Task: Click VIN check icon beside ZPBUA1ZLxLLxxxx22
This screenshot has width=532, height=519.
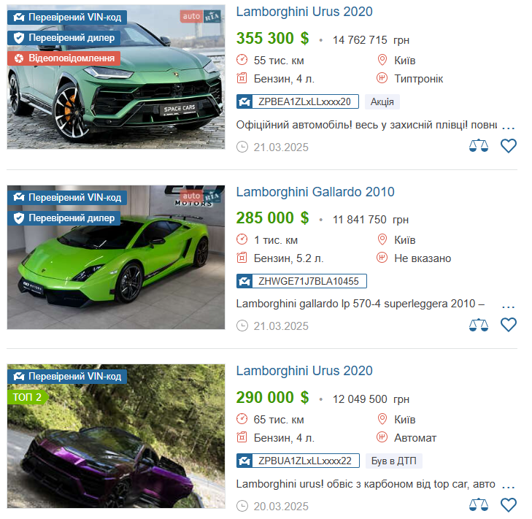Action: click(244, 461)
